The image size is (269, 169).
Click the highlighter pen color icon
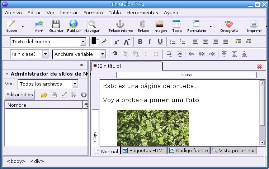[x=104, y=41]
